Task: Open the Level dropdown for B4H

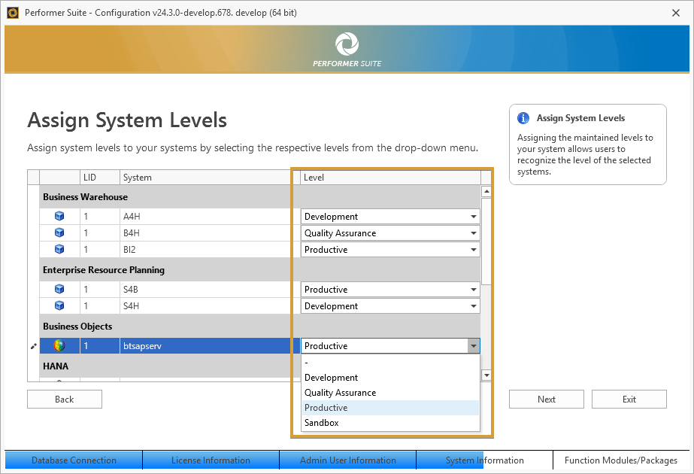Action: [x=473, y=233]
